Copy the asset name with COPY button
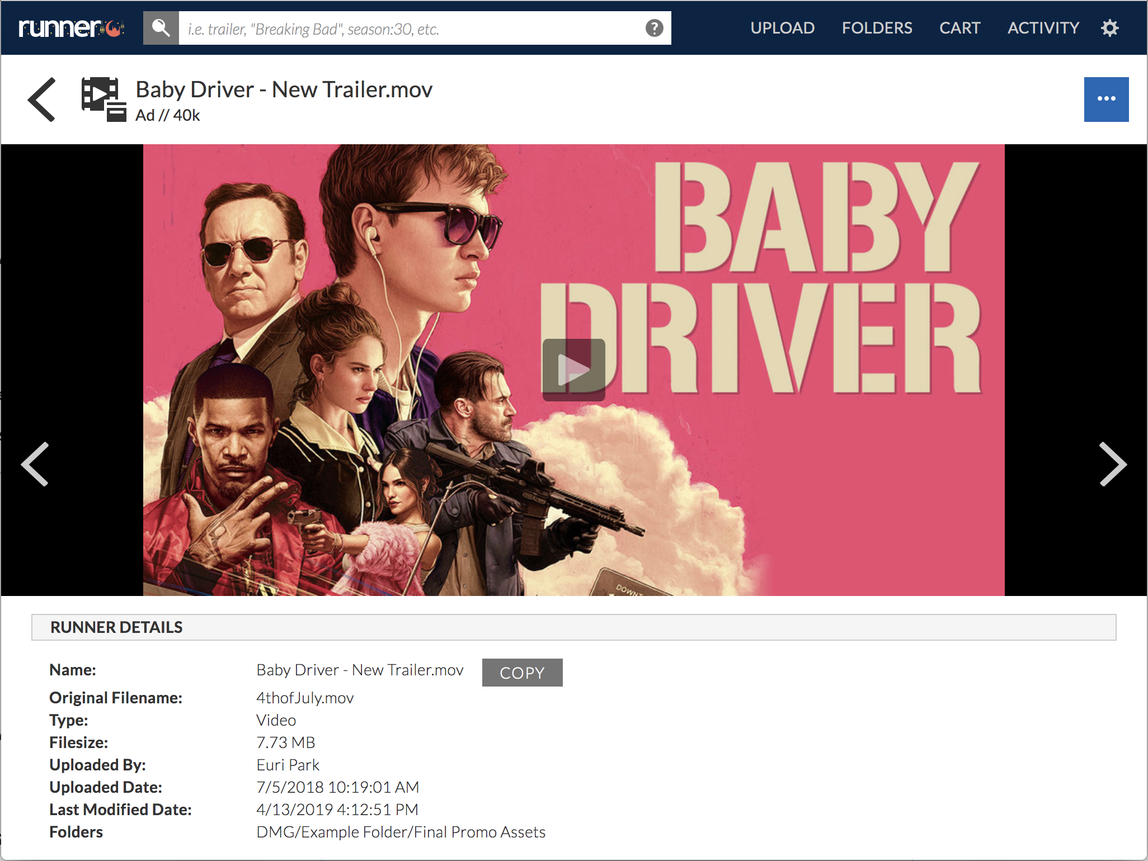The height and width of the screenshot is (861, 1148). pos(522,673)
